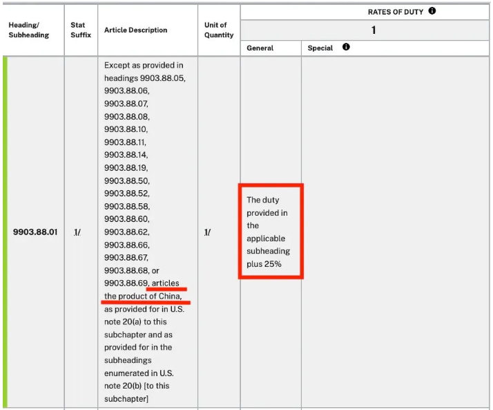Screen dimensions: 493x410
Task: Click reference 9903.88.60 in description
Action: pyautogui.click(x=126, y=219)
